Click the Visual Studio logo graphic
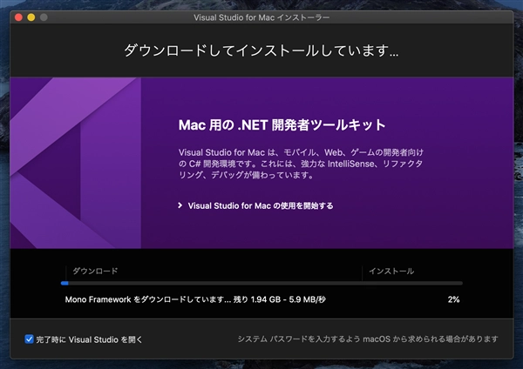 (x=75, y=163)
